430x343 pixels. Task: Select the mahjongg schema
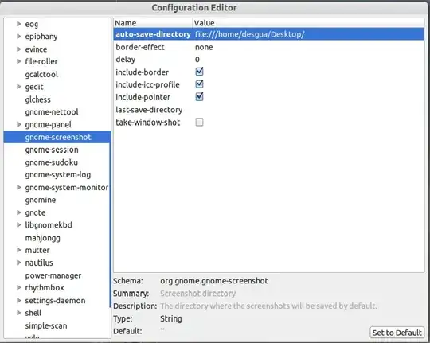pyautogui.click(x=42, y=238)
